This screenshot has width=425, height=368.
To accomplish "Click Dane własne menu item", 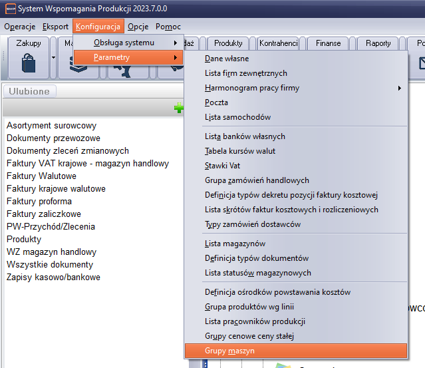I will (x=227, y=59).
